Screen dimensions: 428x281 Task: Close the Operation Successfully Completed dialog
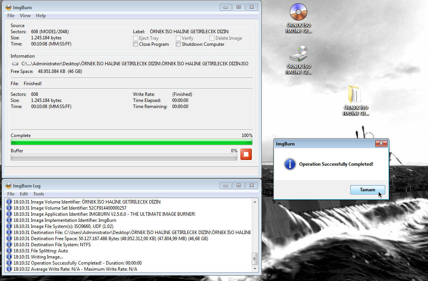(x=381, y=144)
